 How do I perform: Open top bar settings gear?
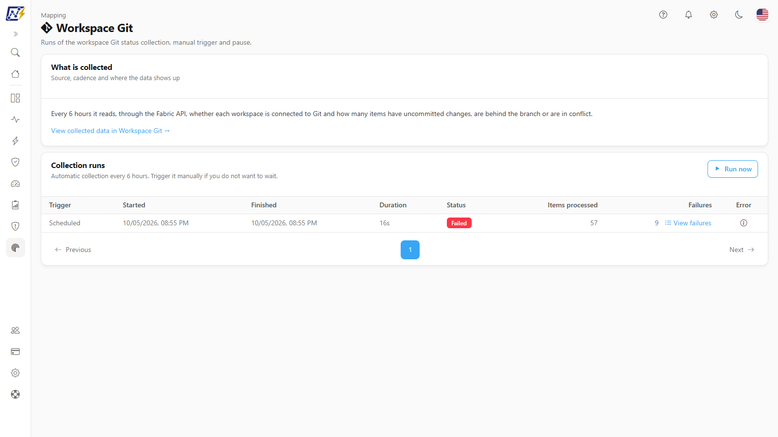point(714,15)
